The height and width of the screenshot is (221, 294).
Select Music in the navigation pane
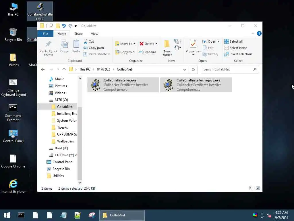[x=57, y=79]
